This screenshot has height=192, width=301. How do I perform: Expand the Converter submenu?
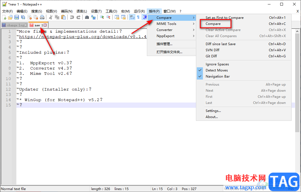point(172,30)
